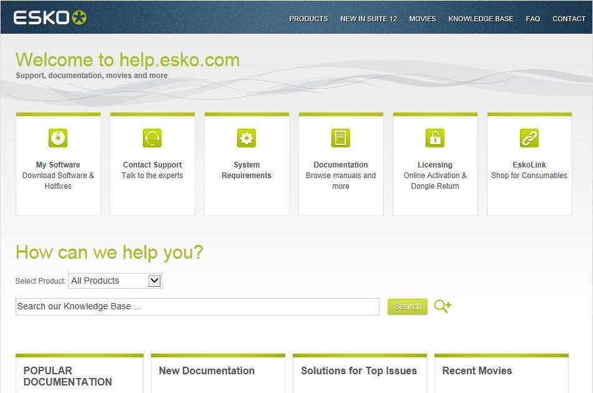This screenshot has width=593, height=393.
Task: Select Contact in the top navigation
Action: 569,19
